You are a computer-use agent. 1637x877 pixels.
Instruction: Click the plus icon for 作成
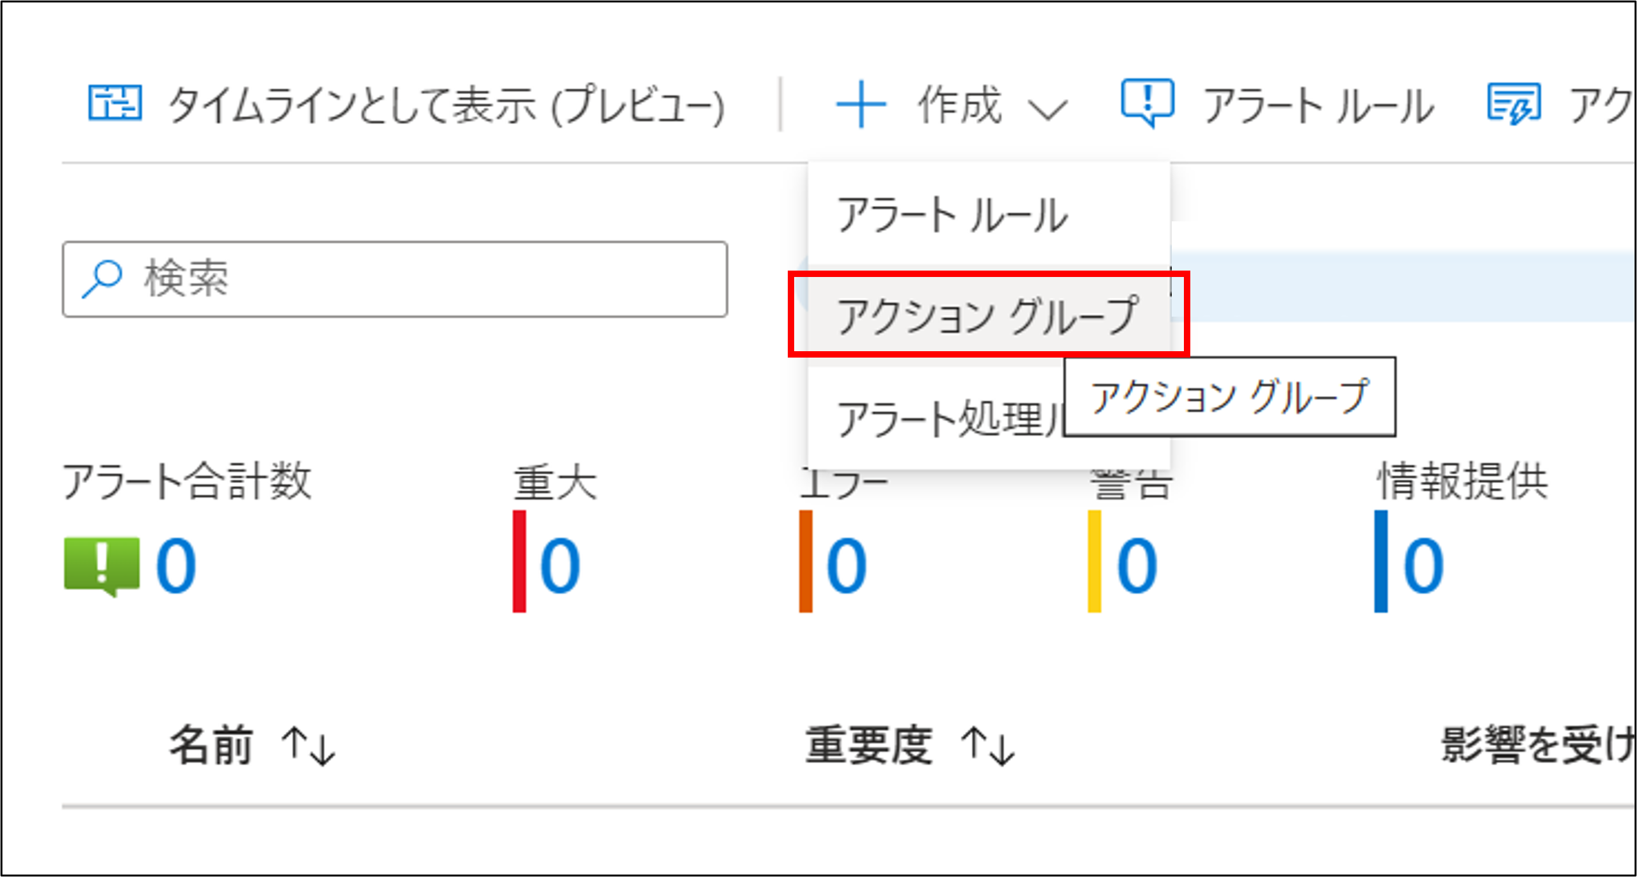click(861, 104)
